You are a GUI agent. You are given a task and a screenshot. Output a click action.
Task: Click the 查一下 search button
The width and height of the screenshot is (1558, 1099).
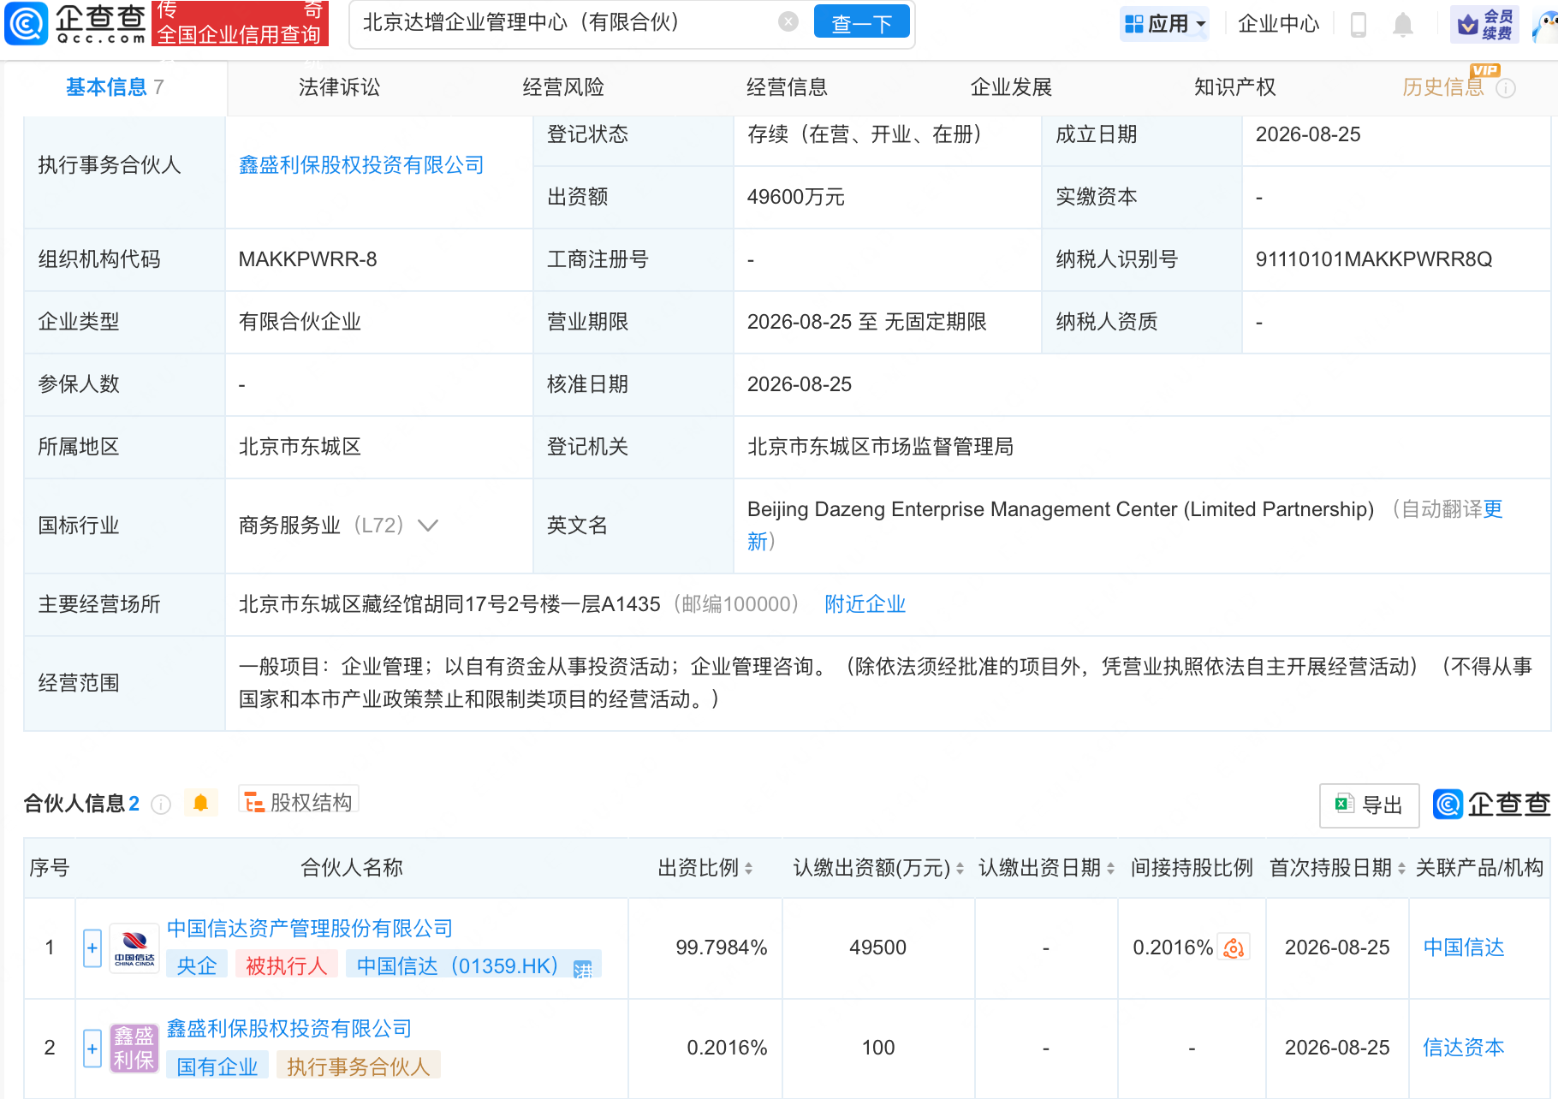click(861, 23)
